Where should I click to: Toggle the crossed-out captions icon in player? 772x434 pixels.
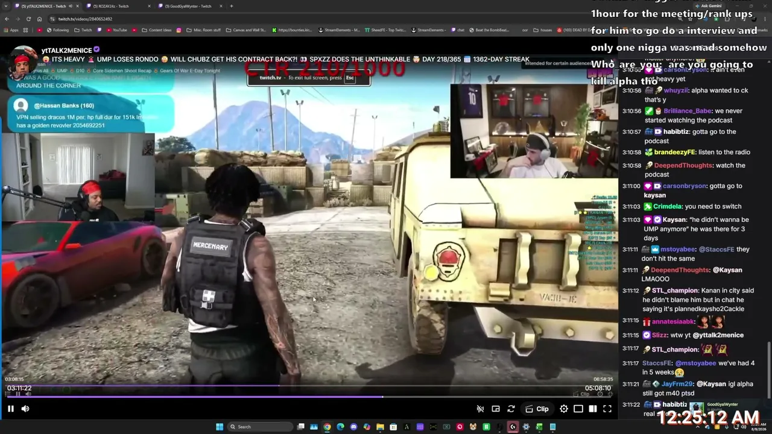coord(480,409)
